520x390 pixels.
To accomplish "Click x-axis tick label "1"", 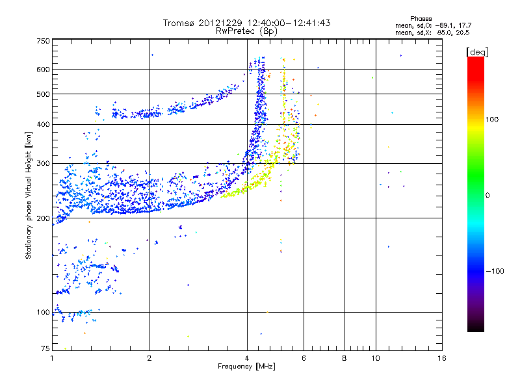I will click(x=52, y=358).
